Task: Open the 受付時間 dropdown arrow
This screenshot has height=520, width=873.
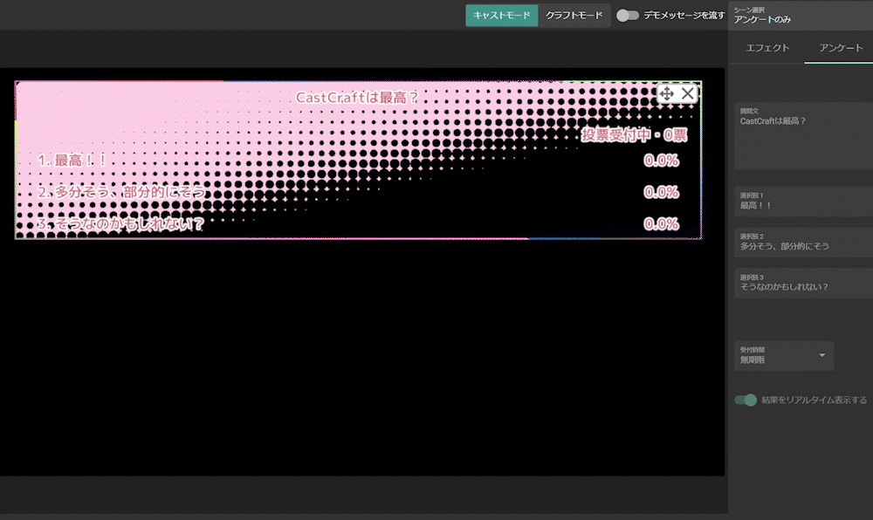Action: click(821, 355)
